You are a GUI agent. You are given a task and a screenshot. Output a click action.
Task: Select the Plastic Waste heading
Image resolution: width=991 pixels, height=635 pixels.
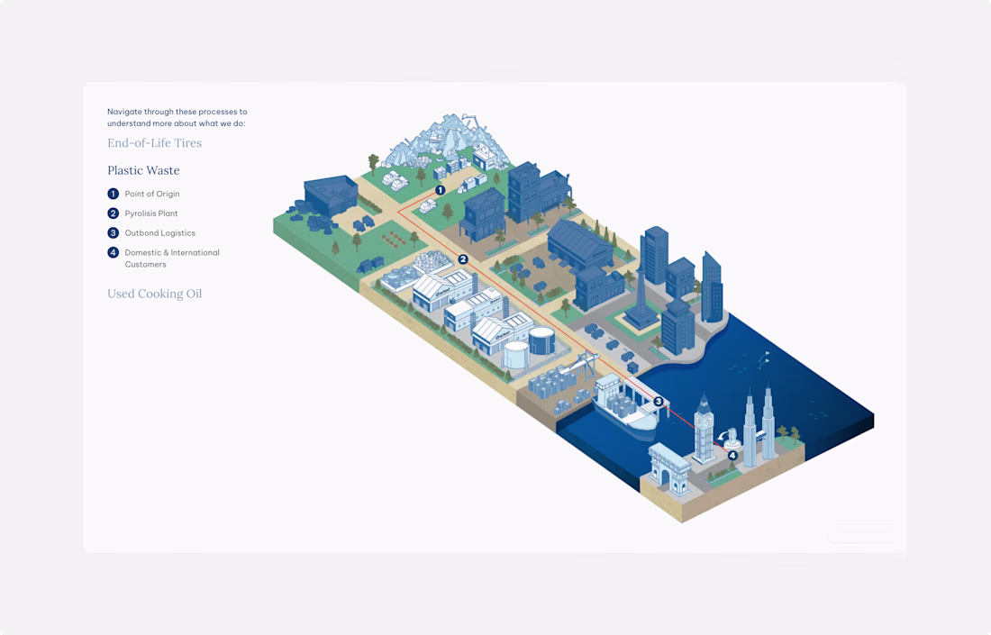pos(143,170)
